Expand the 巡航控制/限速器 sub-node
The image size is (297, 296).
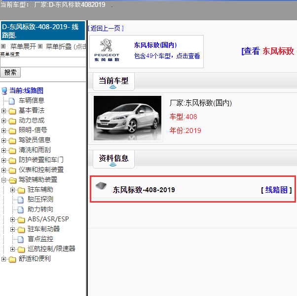tap(12, 249)
